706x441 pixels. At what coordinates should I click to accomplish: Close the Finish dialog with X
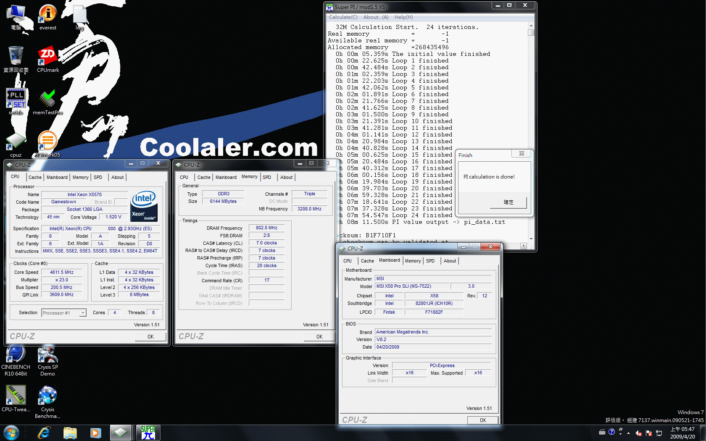(x=522, y=153)
